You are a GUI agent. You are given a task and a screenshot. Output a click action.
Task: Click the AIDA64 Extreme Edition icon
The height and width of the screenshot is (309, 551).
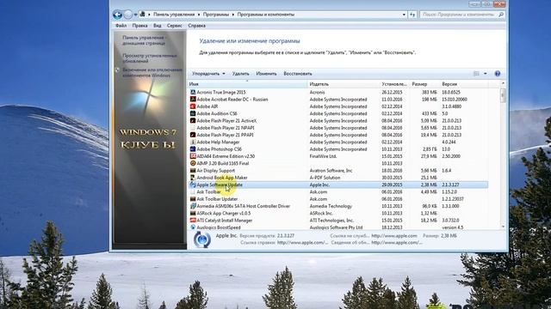tap(193, 156)
